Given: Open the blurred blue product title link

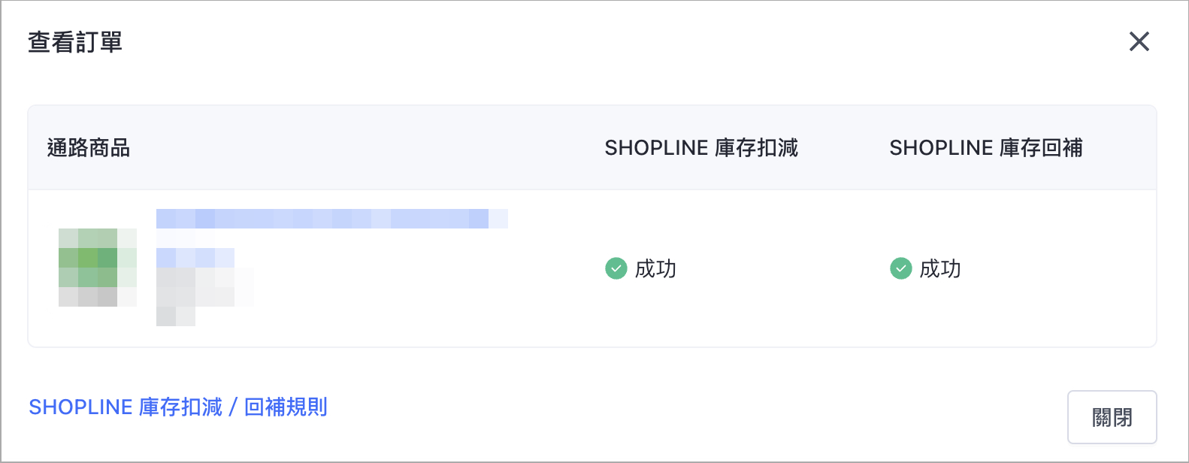Looking at the screenshot, I should [x=332, y=219].
